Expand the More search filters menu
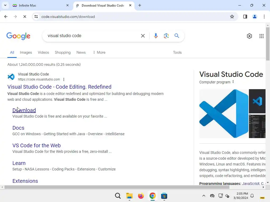Screen dimensions: 270x202 [x=99, y=52]
